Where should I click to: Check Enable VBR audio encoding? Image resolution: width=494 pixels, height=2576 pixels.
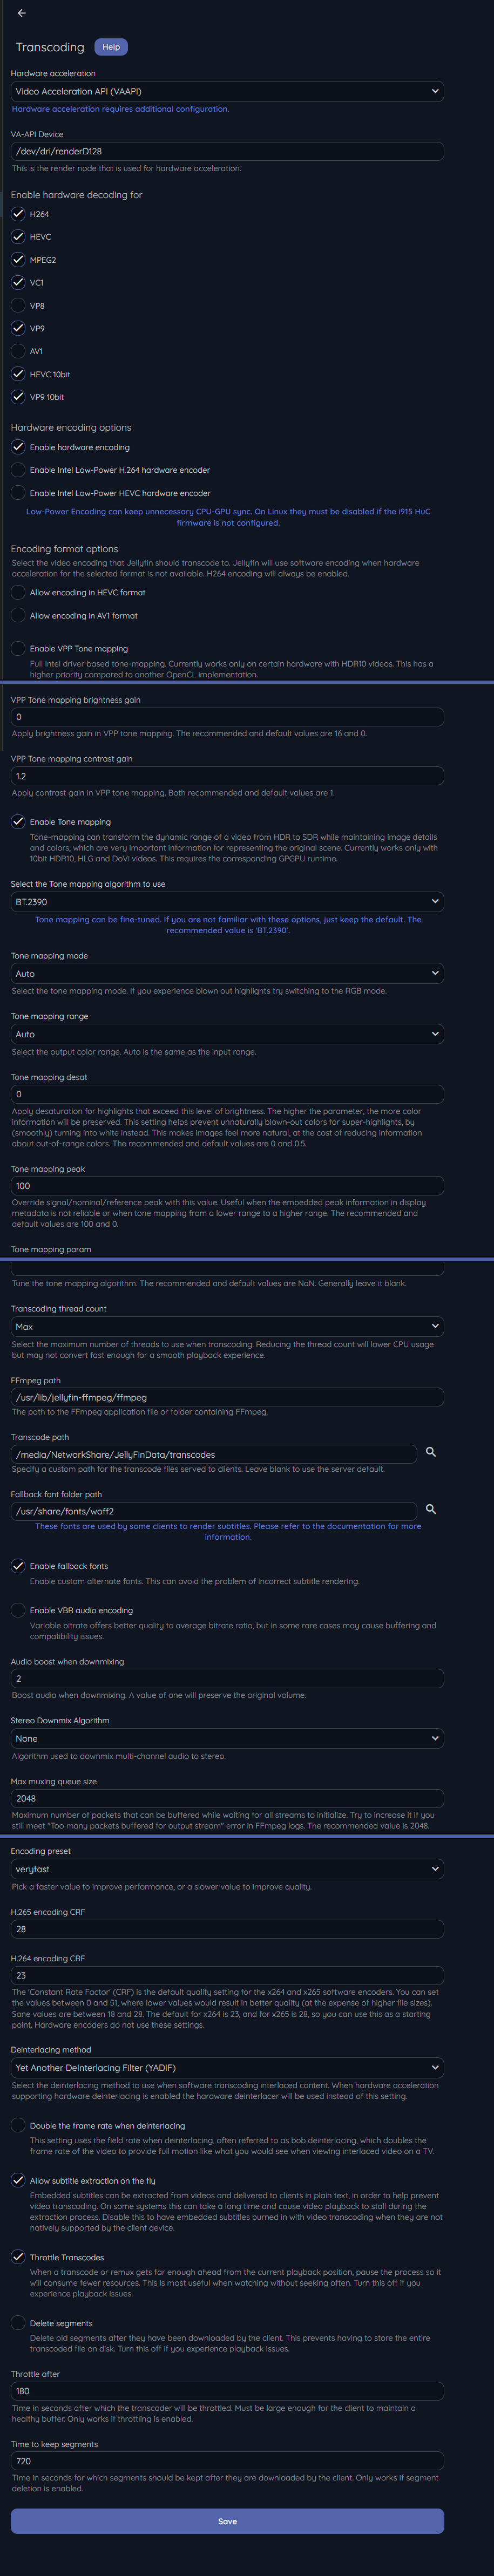pyautogui.click(x=18, y=1609)
